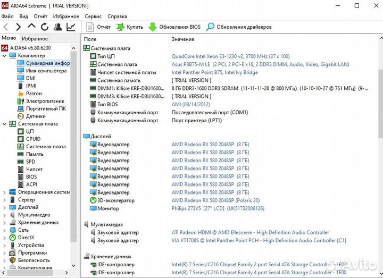Click the Philips 273V5 monitor link
This screenshot has width=383, height=278.
pos(218,209)
